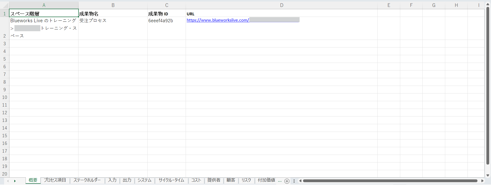Image resolution: width=491 pixels, height=185 pixels.
Task: Select cell containing 受注プロセス
Action: click(113, 28)
